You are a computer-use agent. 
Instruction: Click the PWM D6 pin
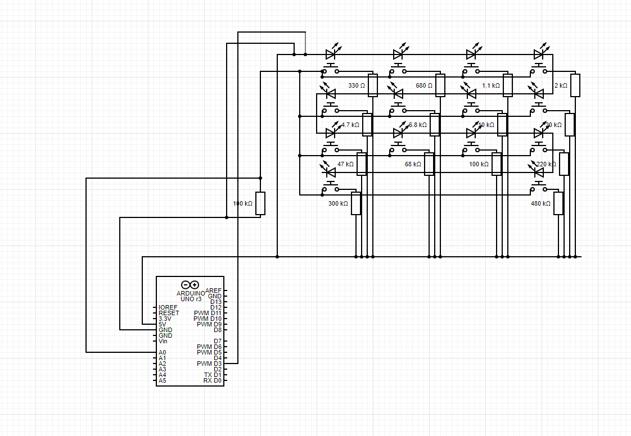tap(209, 347)
